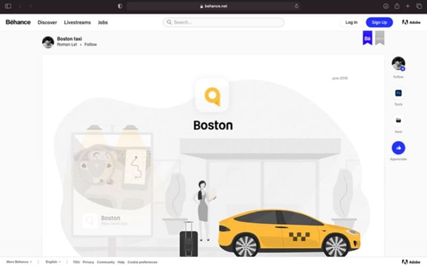Click the Log In button
Image resolution: width=427 pixels, height=266 pixels.
(x=351, y=22)
